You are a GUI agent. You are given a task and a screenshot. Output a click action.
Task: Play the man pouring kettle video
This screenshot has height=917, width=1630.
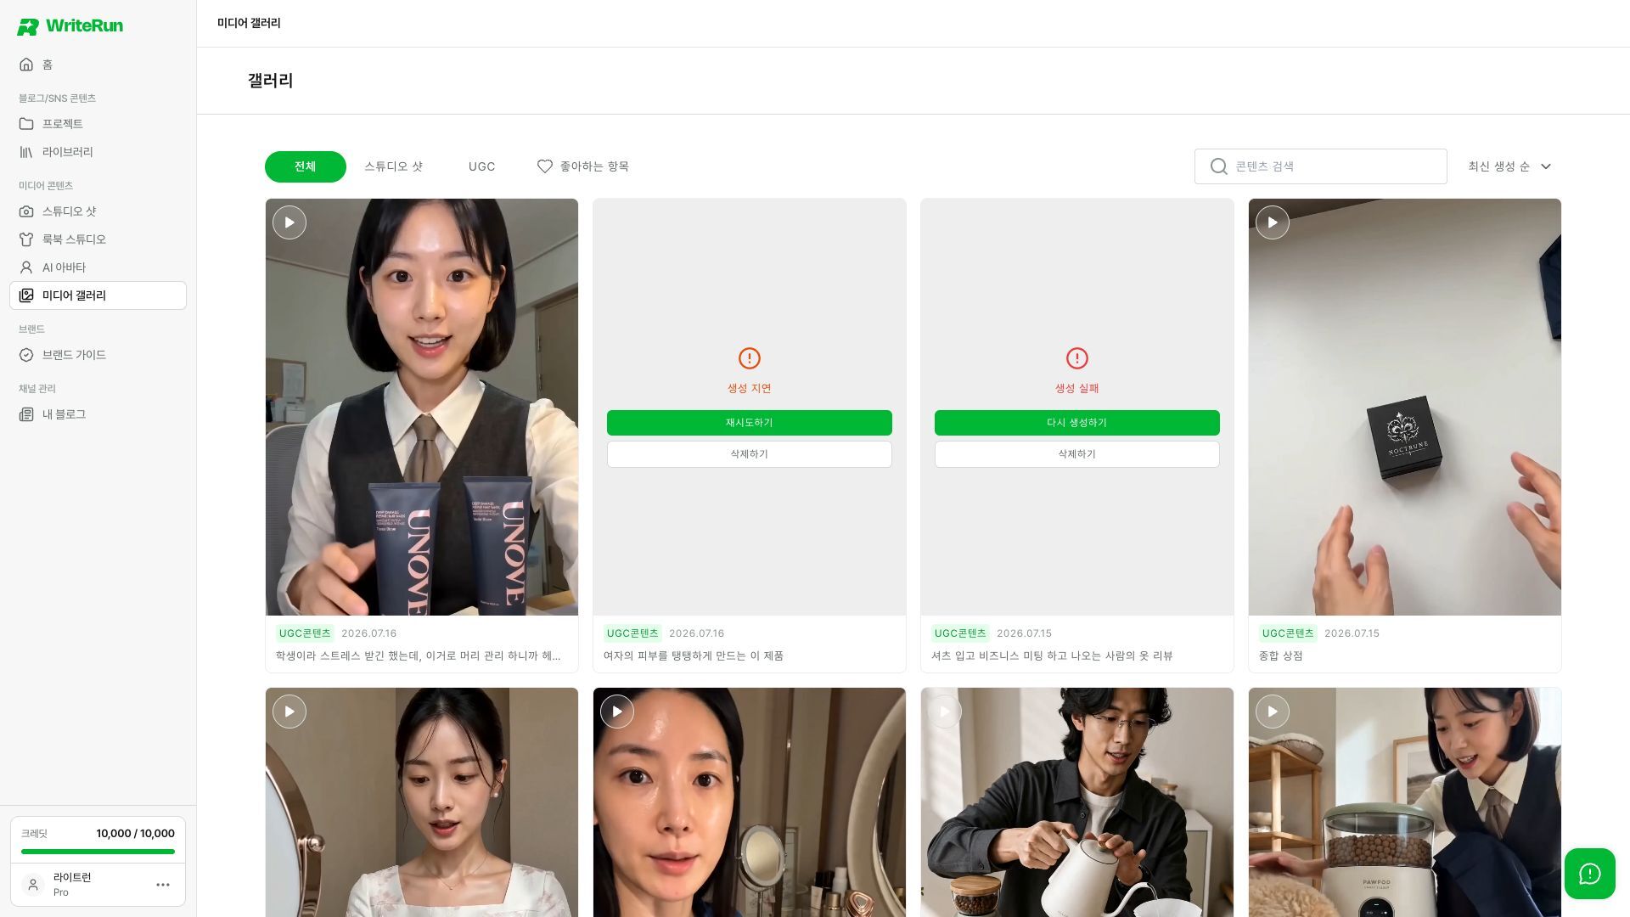click(x=944, y=712)
